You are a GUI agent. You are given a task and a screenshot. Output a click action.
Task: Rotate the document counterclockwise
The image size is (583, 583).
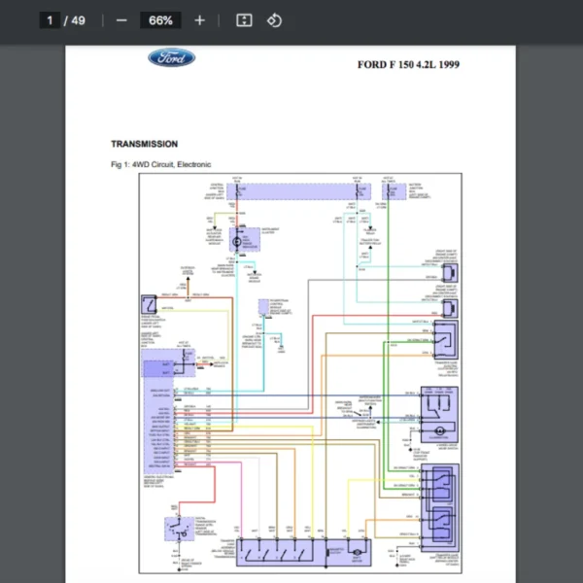274,20
